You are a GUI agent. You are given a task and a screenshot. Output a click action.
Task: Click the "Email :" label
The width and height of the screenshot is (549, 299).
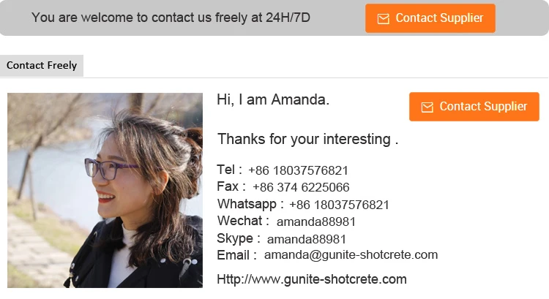click(x=236, y=255)
